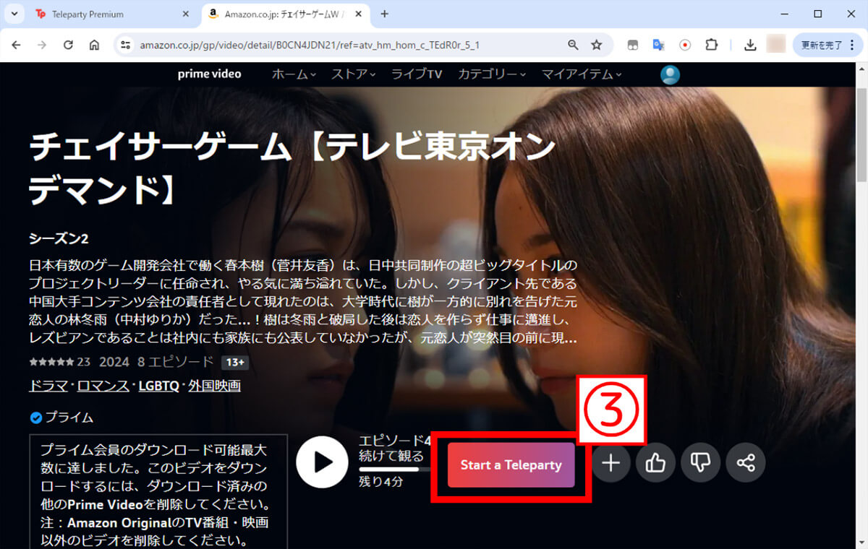Dislike the show with thumbs down

click(700, 463)
